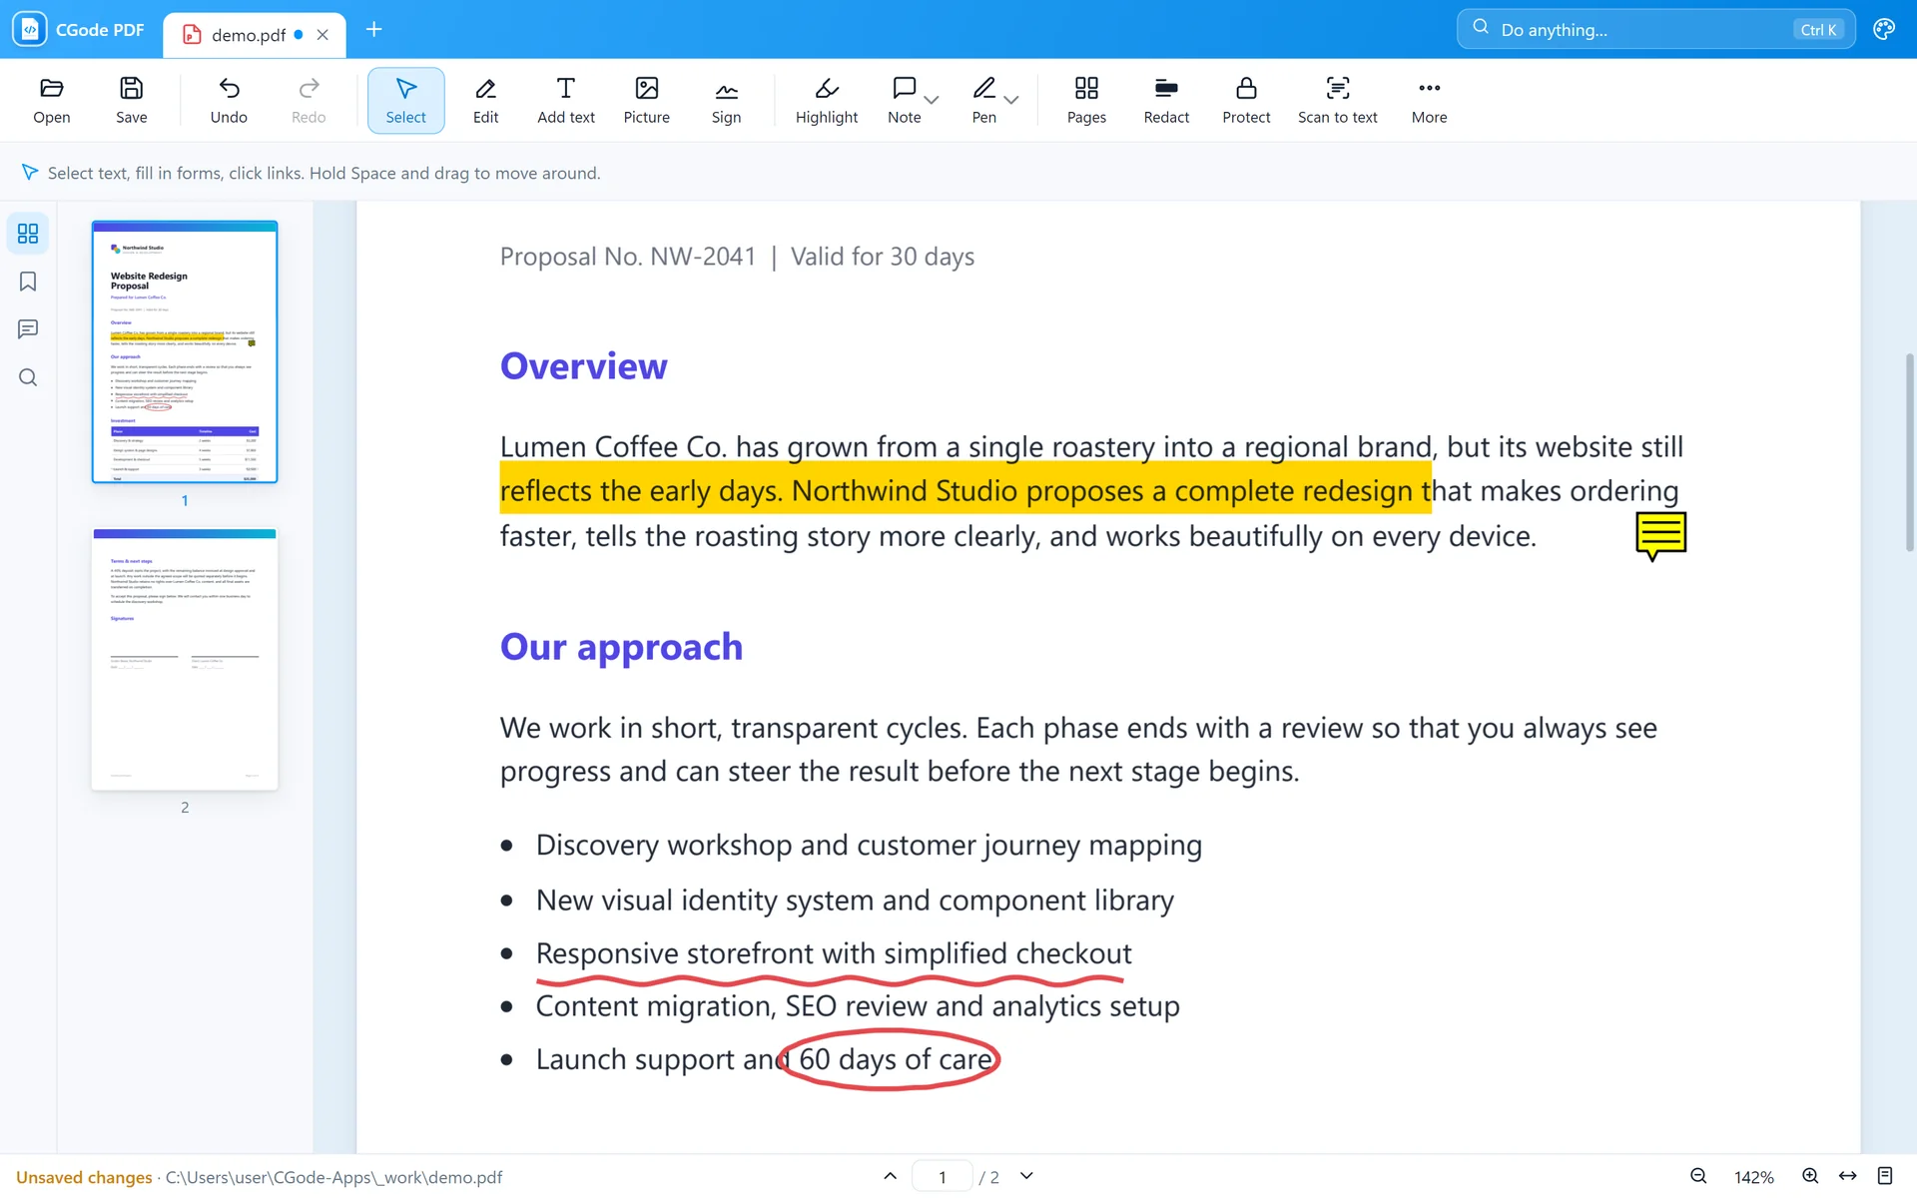Enable the Highlight tool
The image size is (1917, 1198).
click(x=826, y=100)
